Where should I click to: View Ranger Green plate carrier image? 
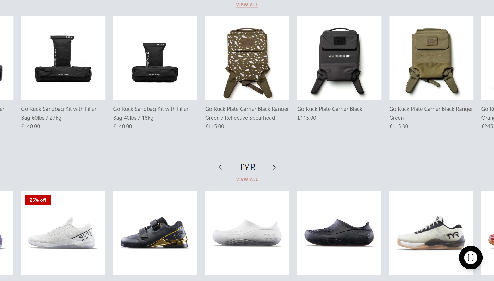click(431, 58)
